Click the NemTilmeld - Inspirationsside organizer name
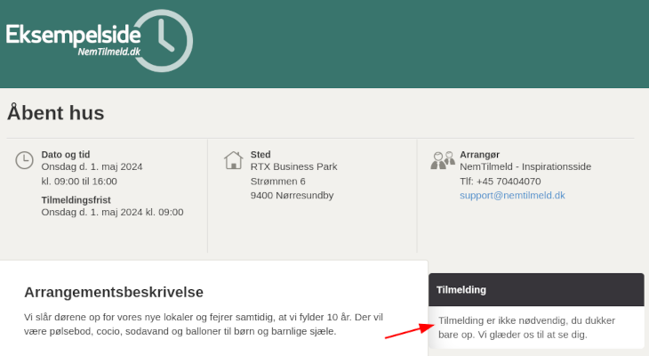This screenshot has height=356, width=649. [x=525, y=166]
